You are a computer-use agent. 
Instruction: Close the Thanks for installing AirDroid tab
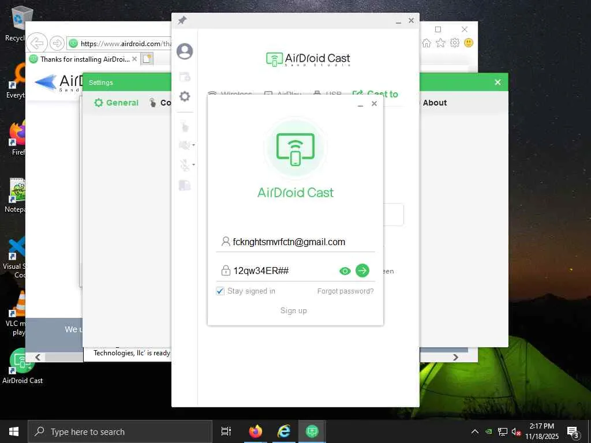(134, 59)
